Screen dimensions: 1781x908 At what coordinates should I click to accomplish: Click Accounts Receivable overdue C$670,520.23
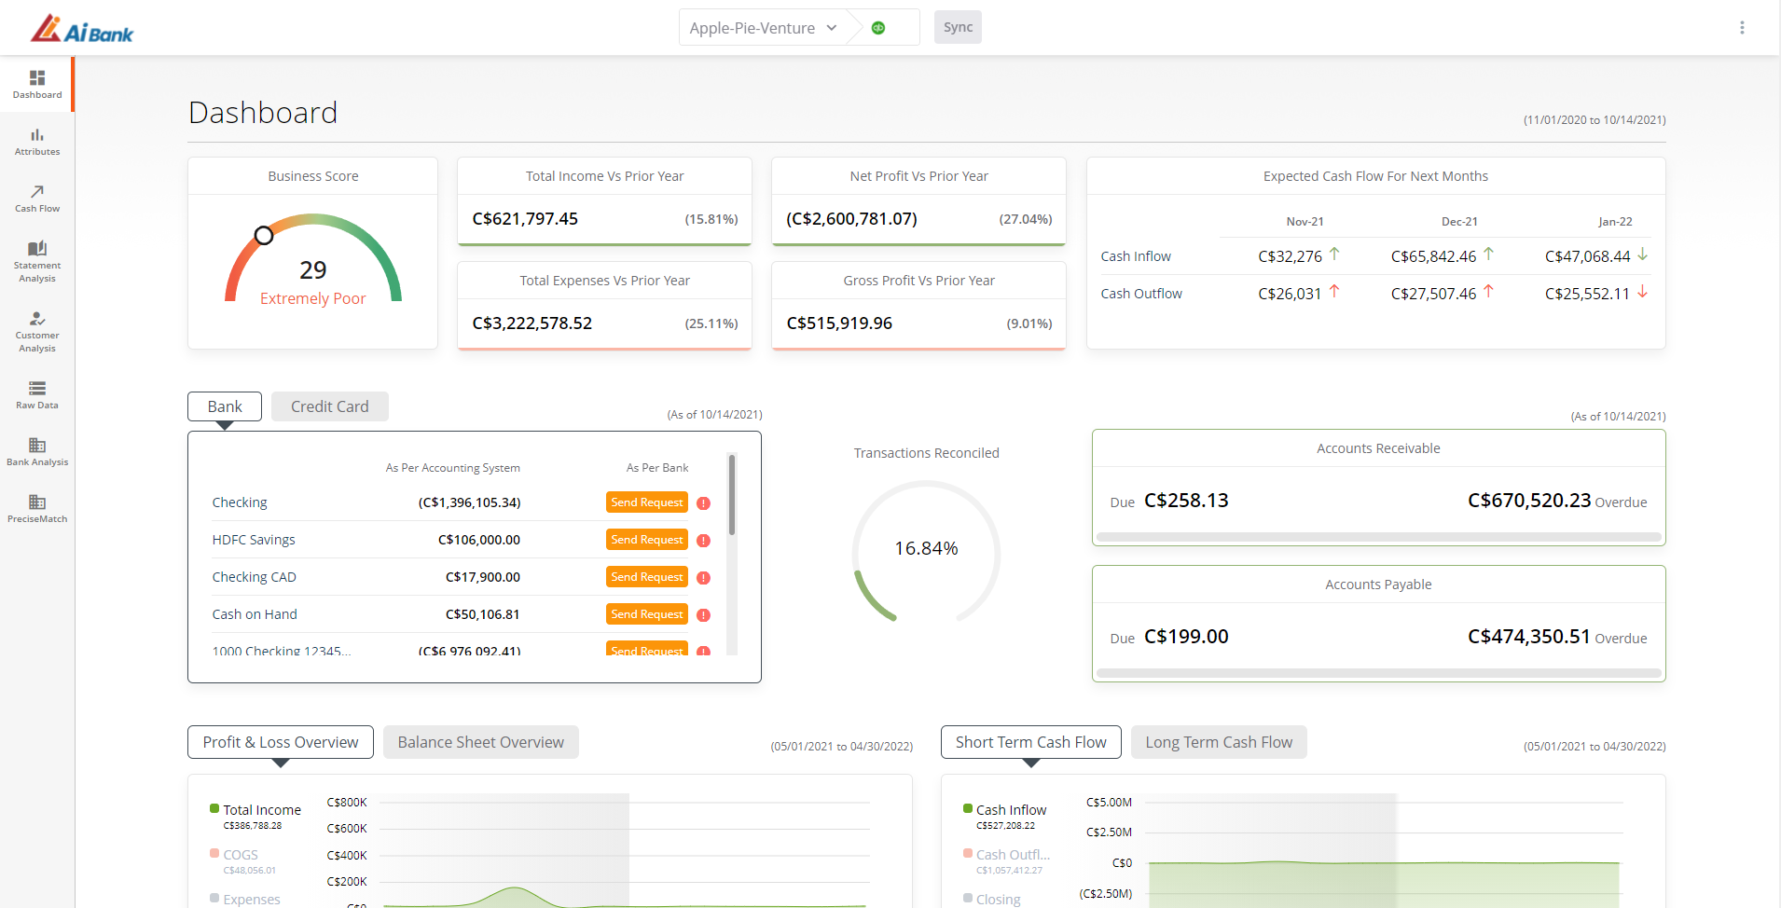click(1529, 501)
